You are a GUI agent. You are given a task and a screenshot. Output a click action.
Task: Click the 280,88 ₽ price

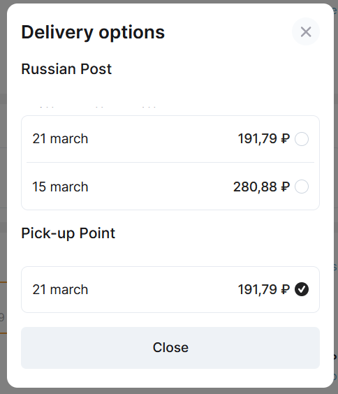point(261,187)
